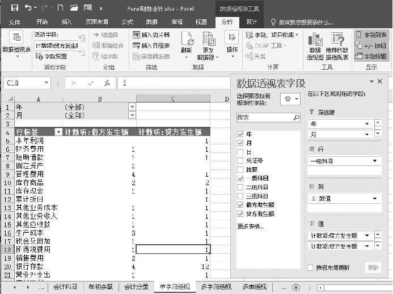
Task: Open the 会计分录 worksheet tab
Action: (x=136, y=287)
